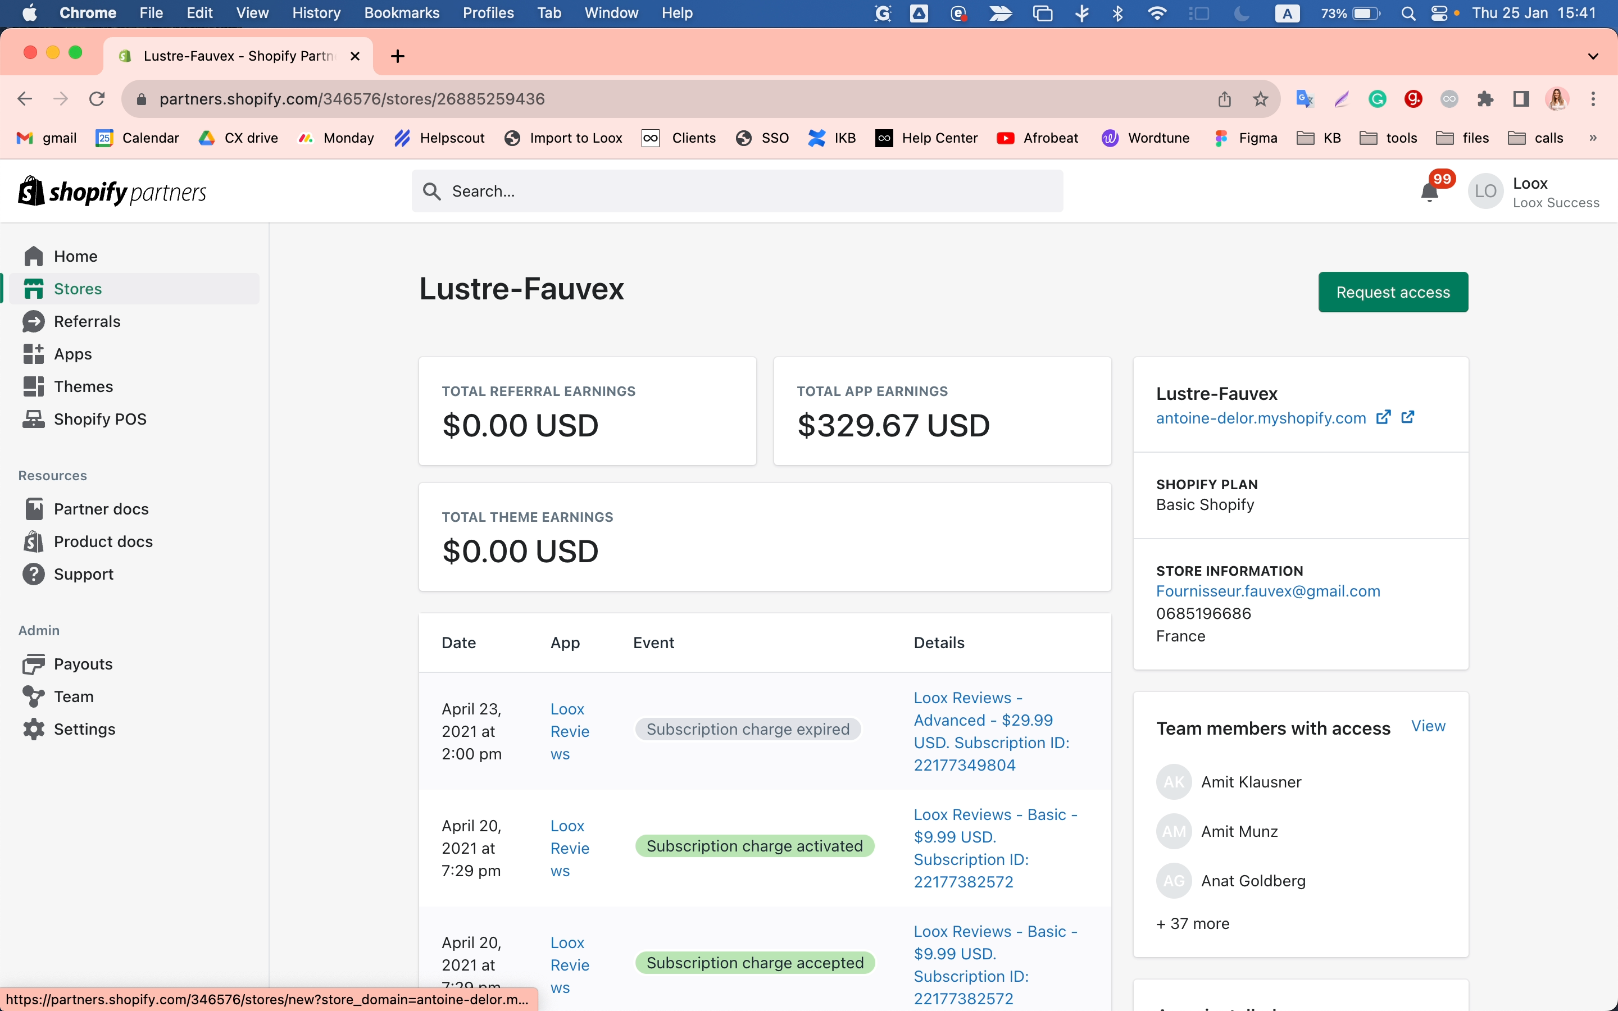
Task: Click the Request access button
Action: point(1393,292)
